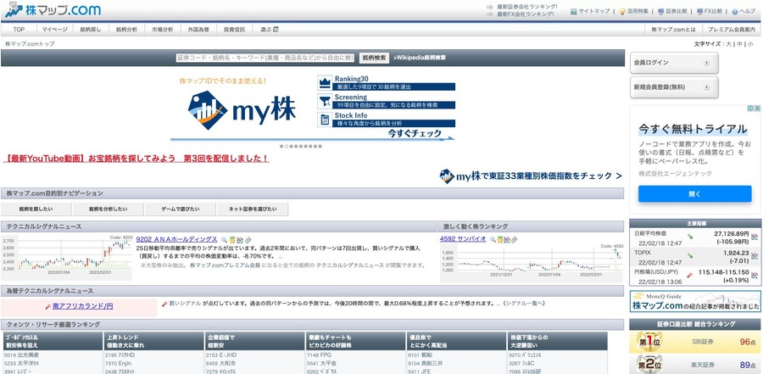Click the magnifier icon beside ANAホールディングス

coord(225,240)
